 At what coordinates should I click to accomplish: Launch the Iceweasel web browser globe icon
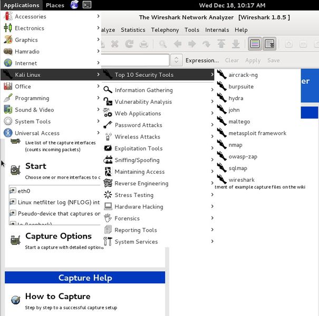tap(74, 5)
